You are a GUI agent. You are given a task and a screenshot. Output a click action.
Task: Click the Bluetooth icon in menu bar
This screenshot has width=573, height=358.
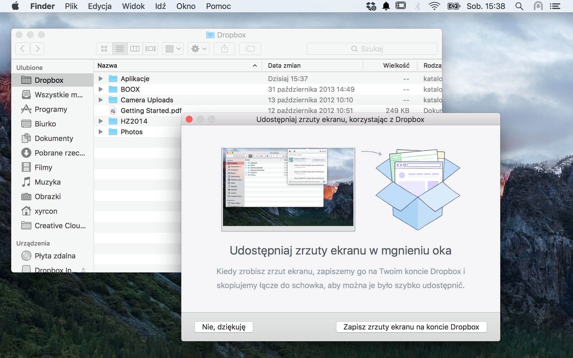(418, 6)
